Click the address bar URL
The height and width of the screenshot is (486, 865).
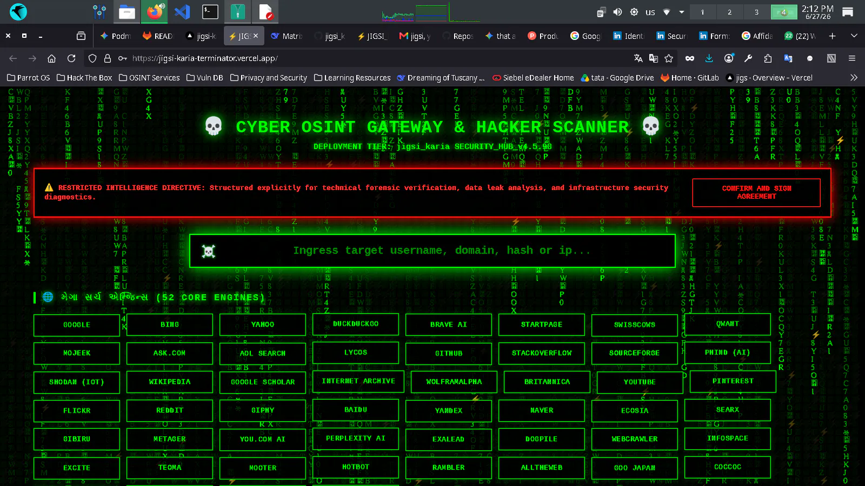[205, 58]
